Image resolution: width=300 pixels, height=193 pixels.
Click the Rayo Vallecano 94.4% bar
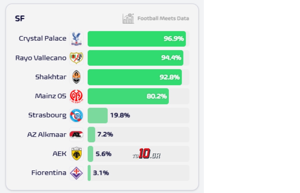[x=135, y=58]
